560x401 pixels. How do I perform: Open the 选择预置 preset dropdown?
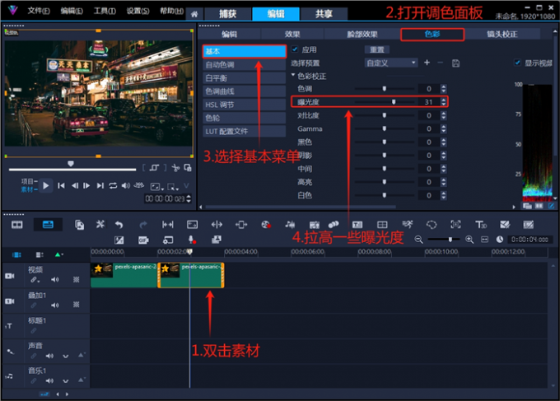(x=391, y=63)
